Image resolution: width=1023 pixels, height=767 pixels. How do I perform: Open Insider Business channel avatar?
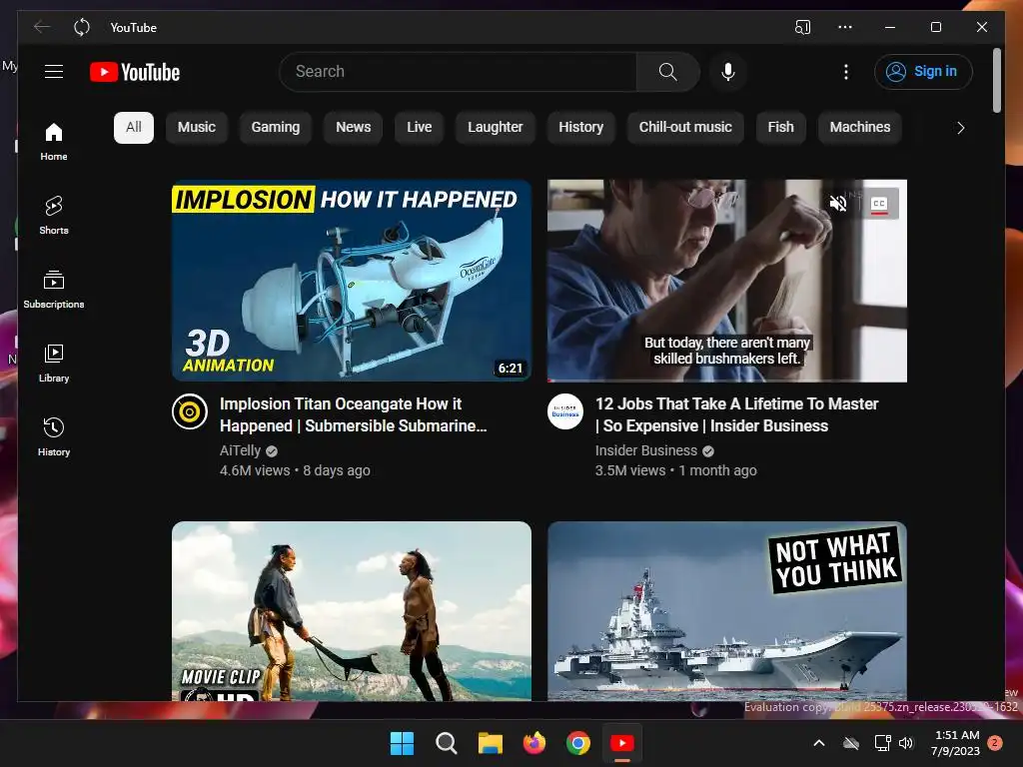click(x=565, y=411)
